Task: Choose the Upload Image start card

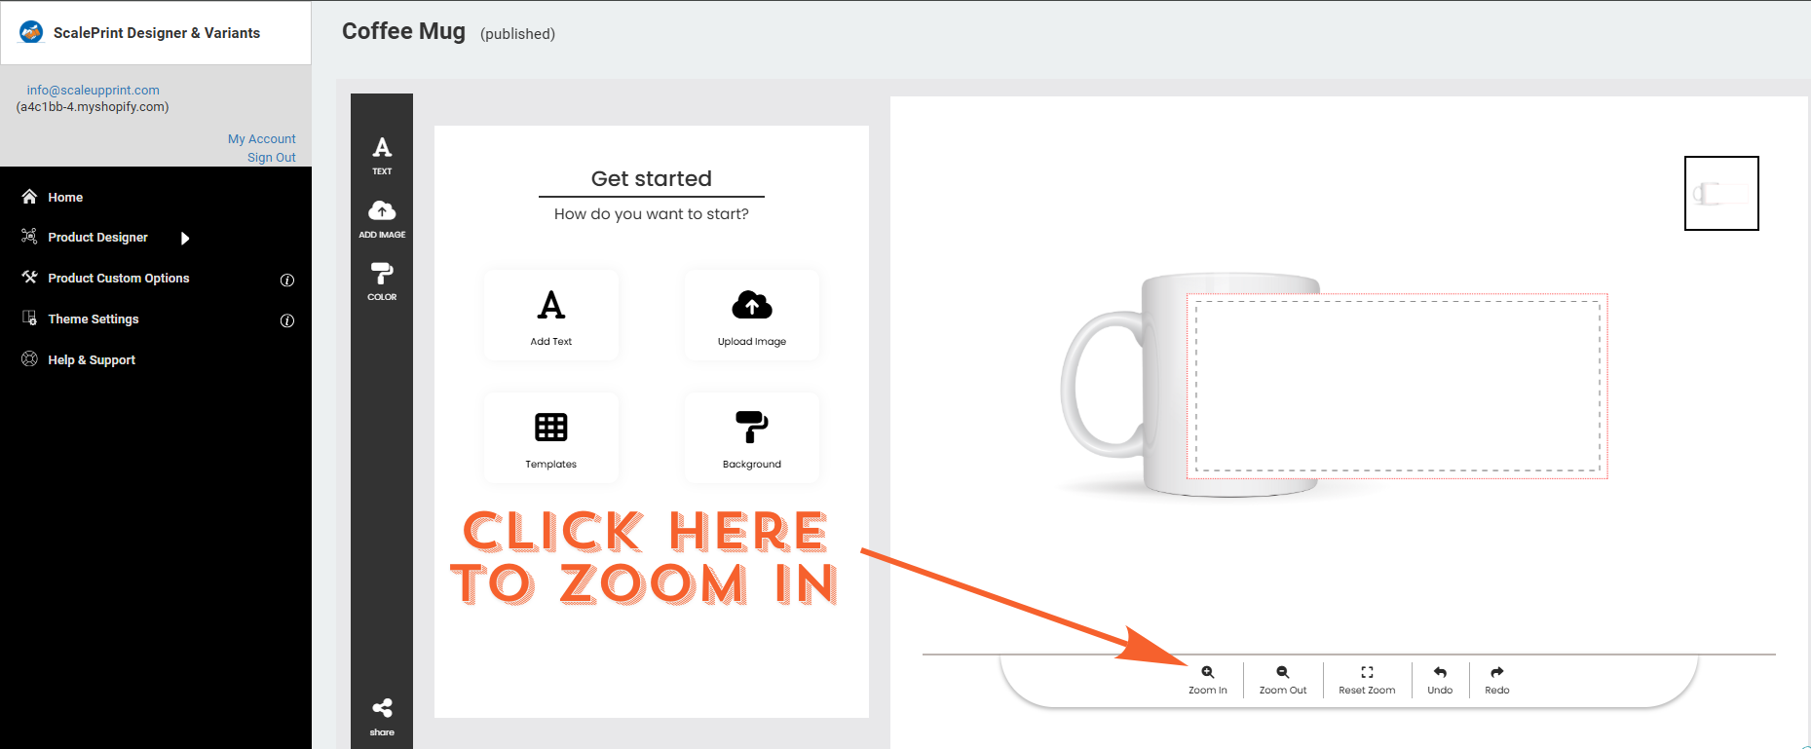Action: [752, 316]
